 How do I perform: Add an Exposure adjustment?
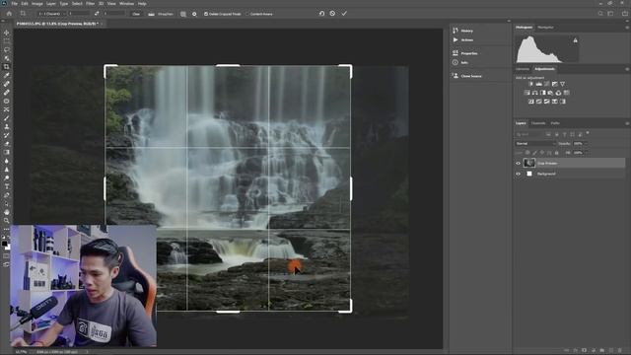coord(554,84)
